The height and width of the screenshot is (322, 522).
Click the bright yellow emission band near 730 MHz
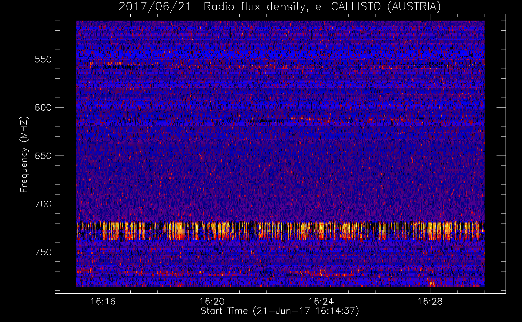280,231
